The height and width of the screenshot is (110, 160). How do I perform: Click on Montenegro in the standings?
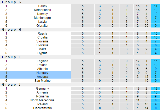click(42, 18)
